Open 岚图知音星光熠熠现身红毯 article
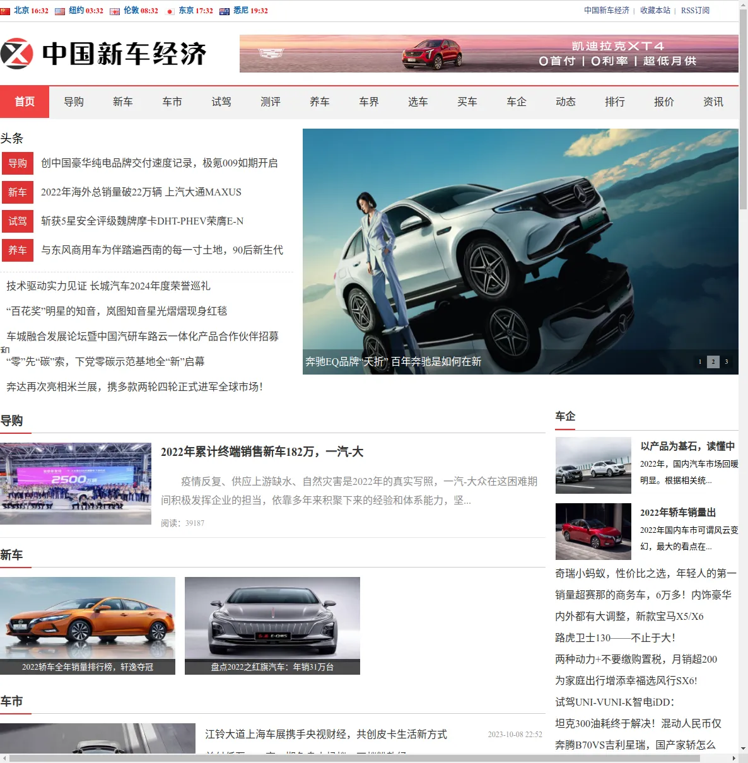 [x=117, y=312]
